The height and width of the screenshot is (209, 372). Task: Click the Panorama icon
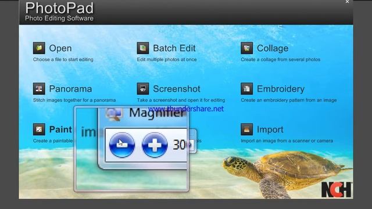pos(39,89)
